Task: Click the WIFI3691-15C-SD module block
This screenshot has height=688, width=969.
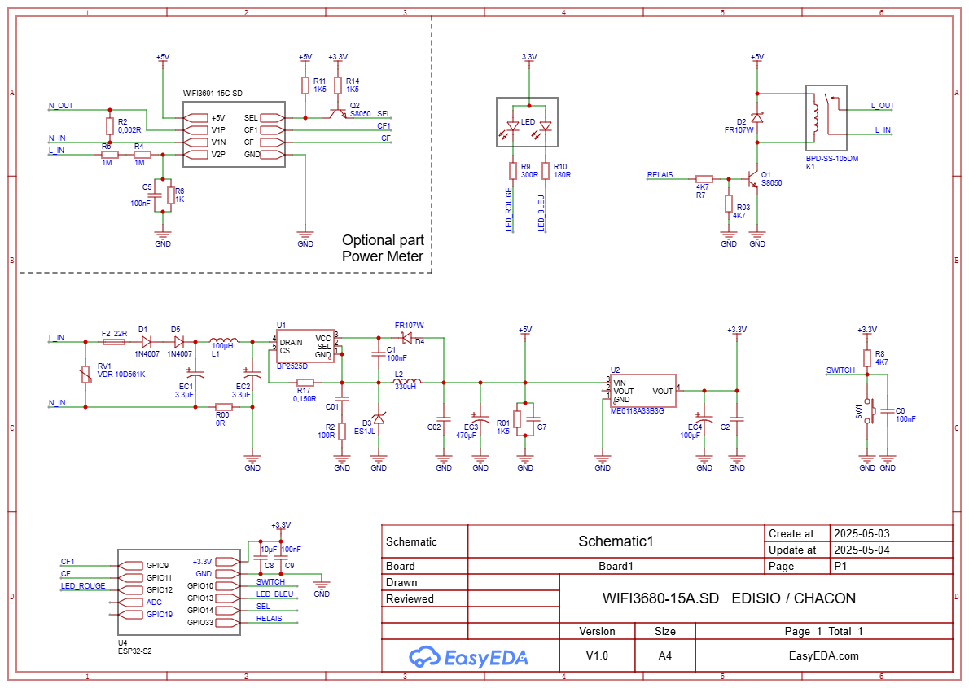Action: (235, 134)
